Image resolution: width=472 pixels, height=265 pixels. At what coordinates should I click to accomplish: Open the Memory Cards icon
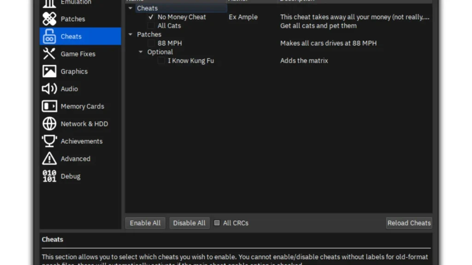pos(49,106)
